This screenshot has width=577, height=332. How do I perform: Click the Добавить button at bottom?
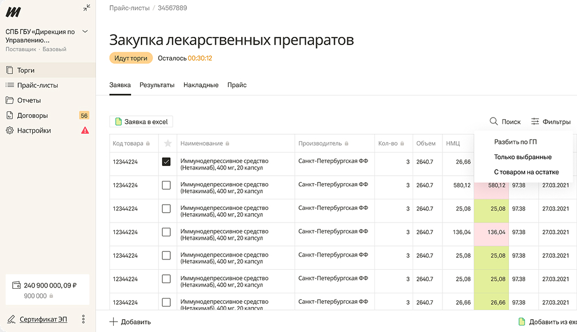point(130,322)
